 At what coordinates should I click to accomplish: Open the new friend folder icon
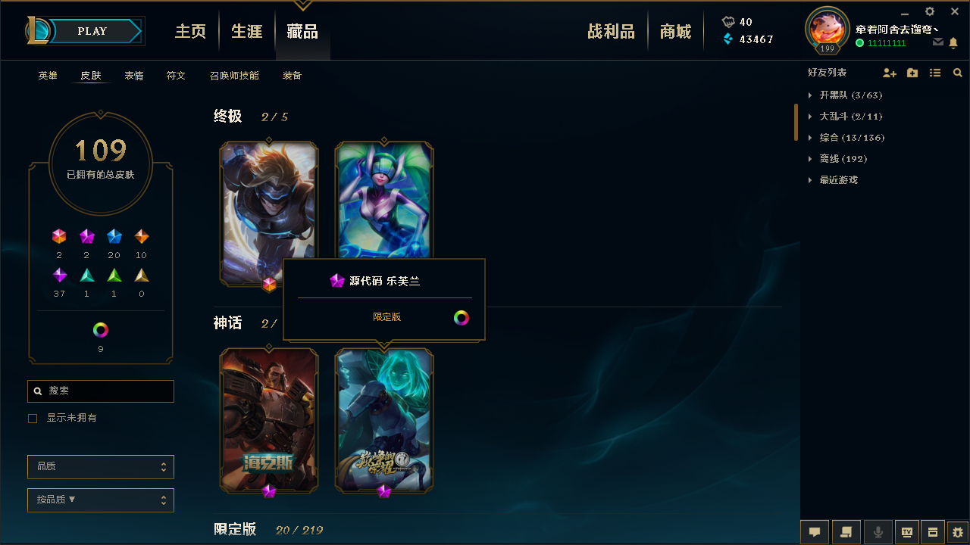point(912,73)
